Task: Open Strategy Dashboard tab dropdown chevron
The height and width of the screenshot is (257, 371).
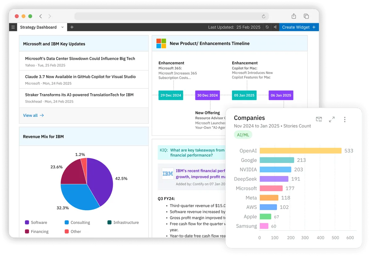Action: click(62, 27)
